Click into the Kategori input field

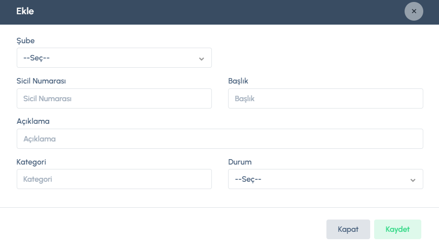pos(114,179)
